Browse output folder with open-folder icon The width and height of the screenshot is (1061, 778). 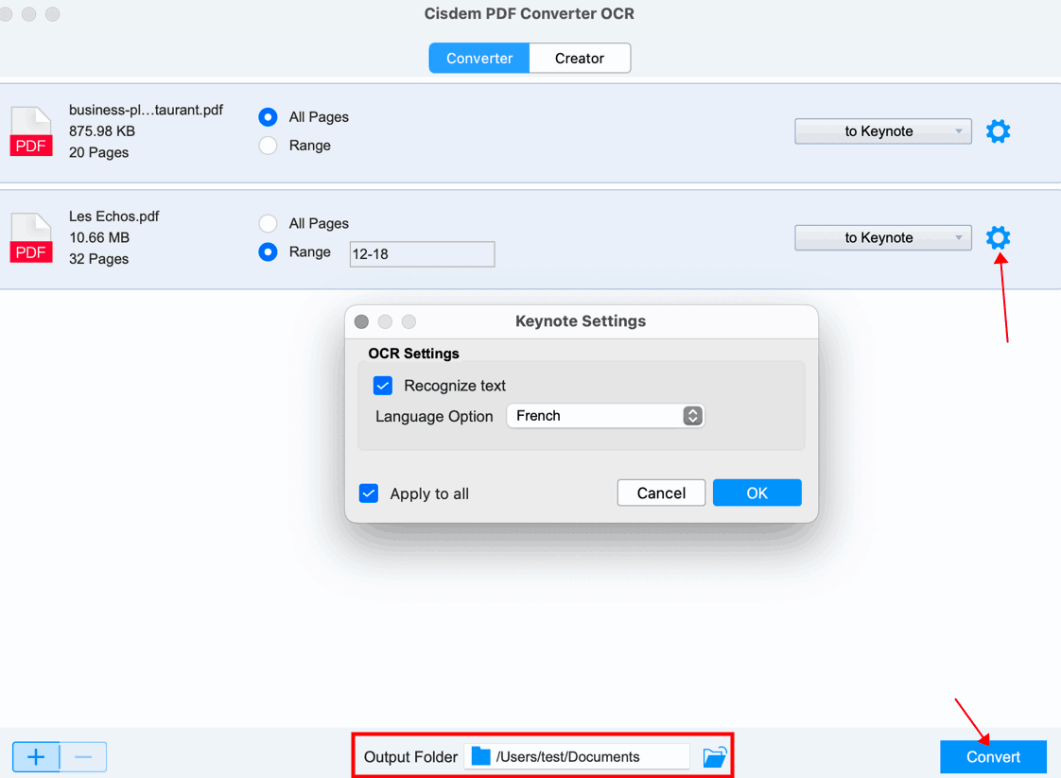(715, 756)
